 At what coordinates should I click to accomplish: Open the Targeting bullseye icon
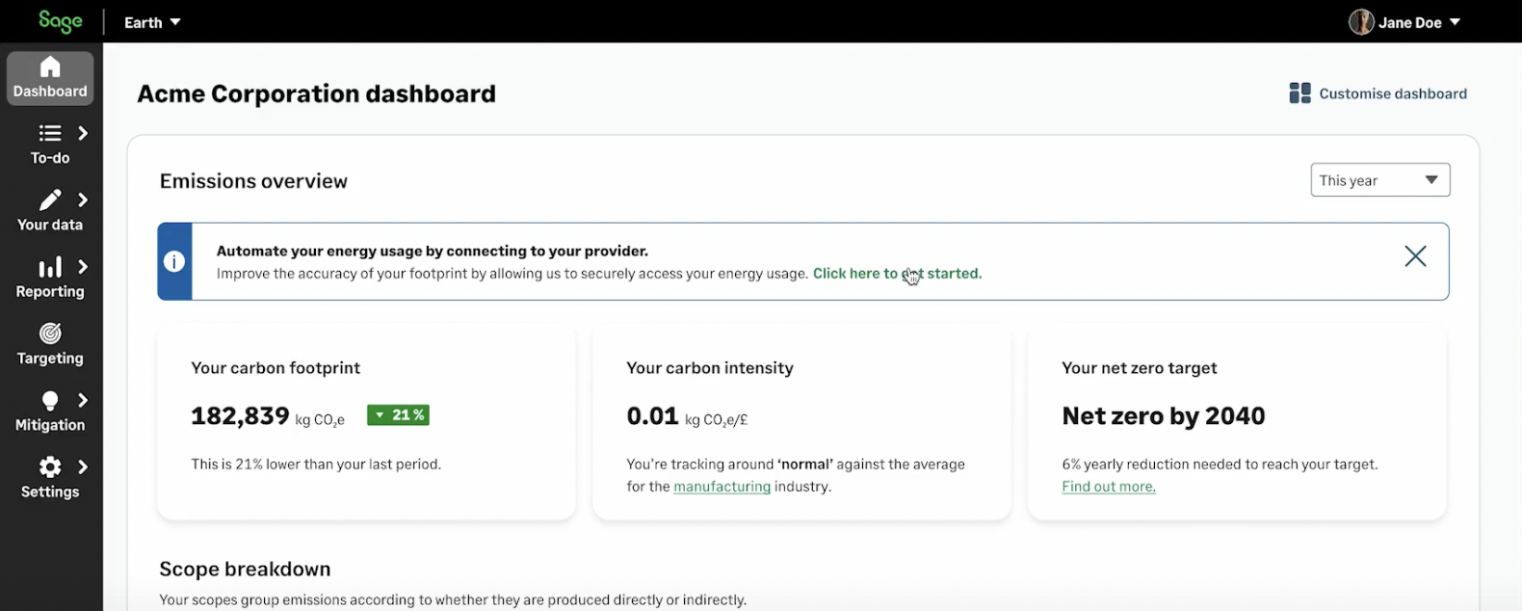click(x=50, y=333)
